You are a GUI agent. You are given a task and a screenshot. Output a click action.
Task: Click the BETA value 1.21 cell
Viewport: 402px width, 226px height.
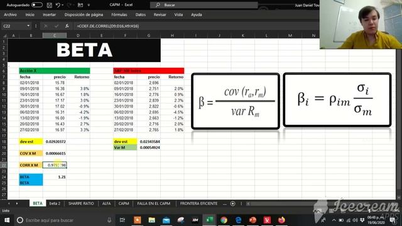(55, 177)
